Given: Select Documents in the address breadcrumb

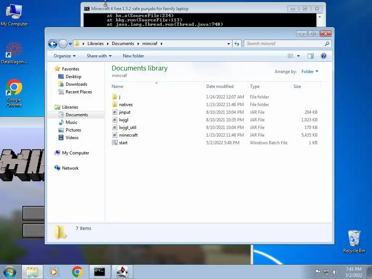Looking at the screenshot, I should click(x=123, y=44).
